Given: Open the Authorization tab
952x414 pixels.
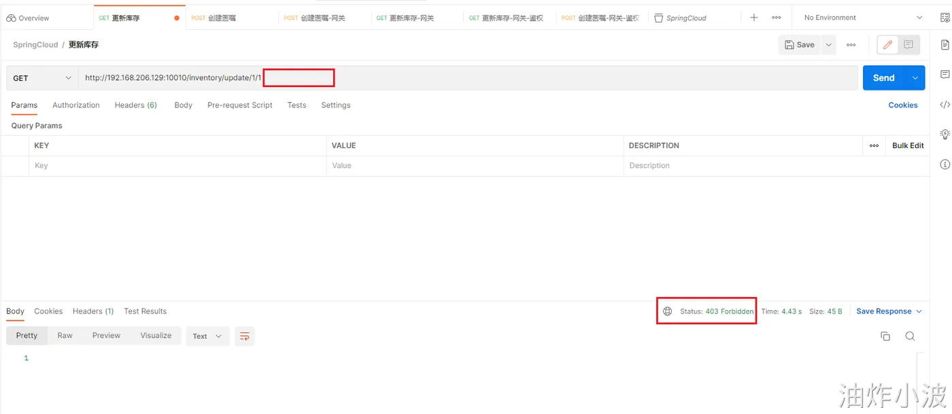Looking at the screenshot, I should tap(76, 105).
